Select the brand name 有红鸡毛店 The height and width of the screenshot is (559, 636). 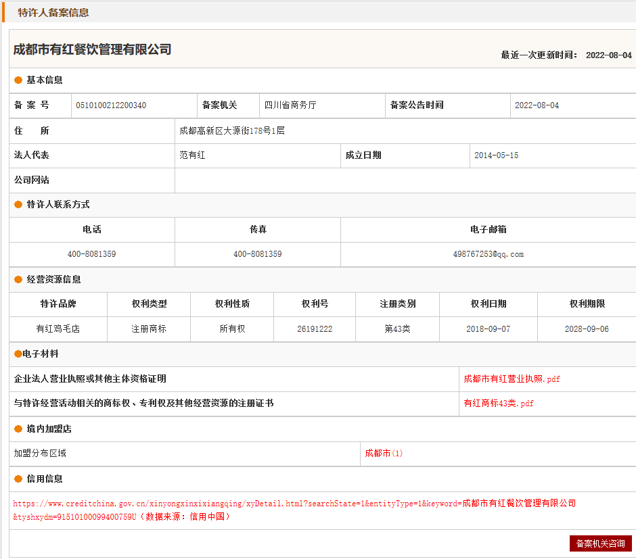pos(58,329)
